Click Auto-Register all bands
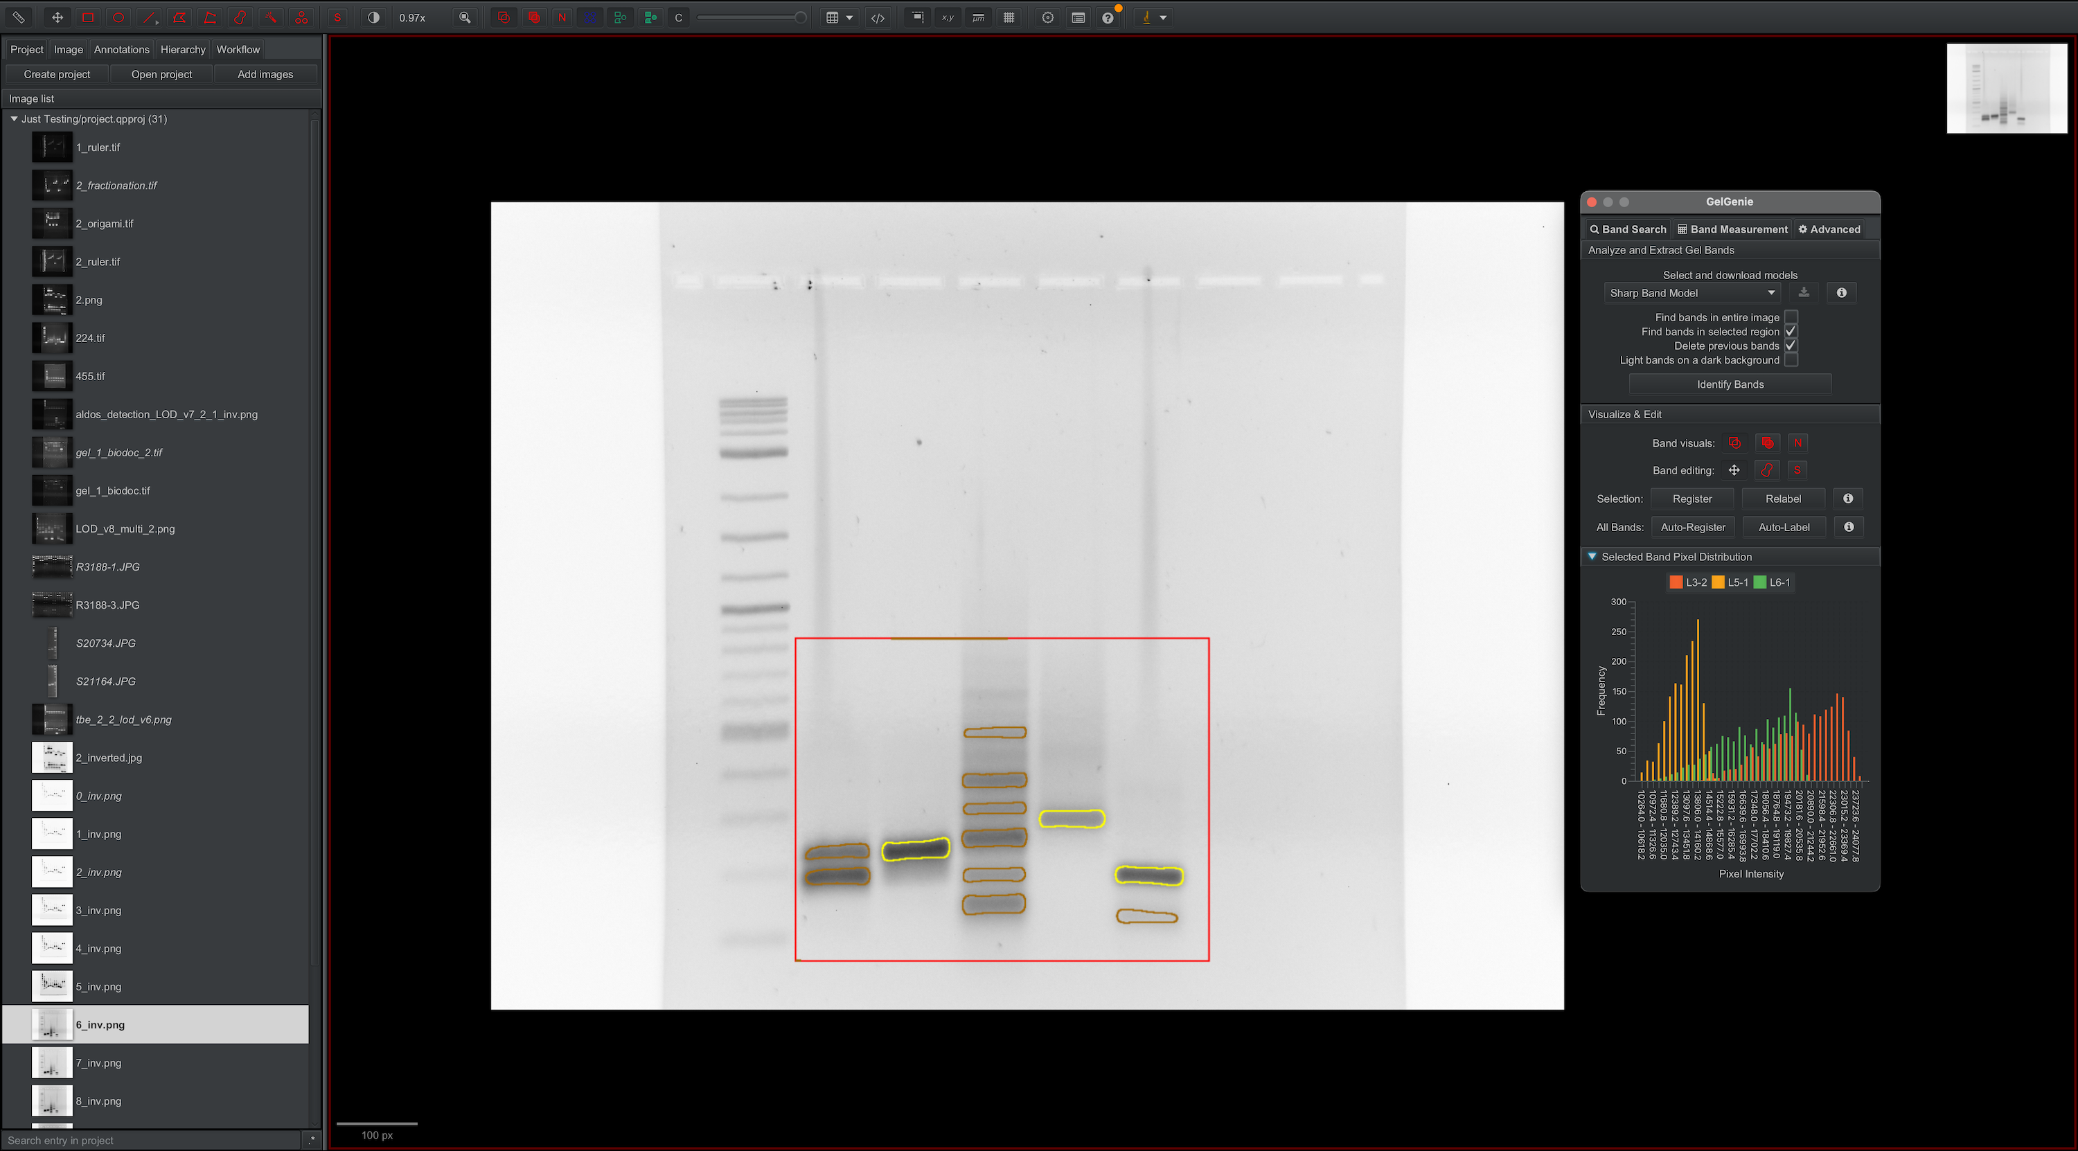 [1692, 526]
